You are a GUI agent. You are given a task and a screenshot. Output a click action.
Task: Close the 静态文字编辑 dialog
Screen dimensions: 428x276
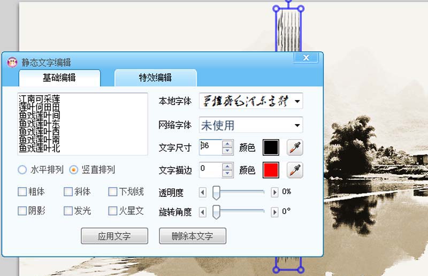click(x=306, y=58)
